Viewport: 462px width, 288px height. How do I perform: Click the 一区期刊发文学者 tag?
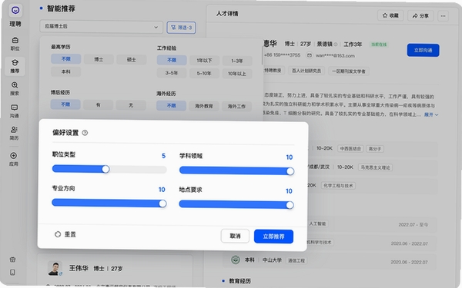click(349, 71)
